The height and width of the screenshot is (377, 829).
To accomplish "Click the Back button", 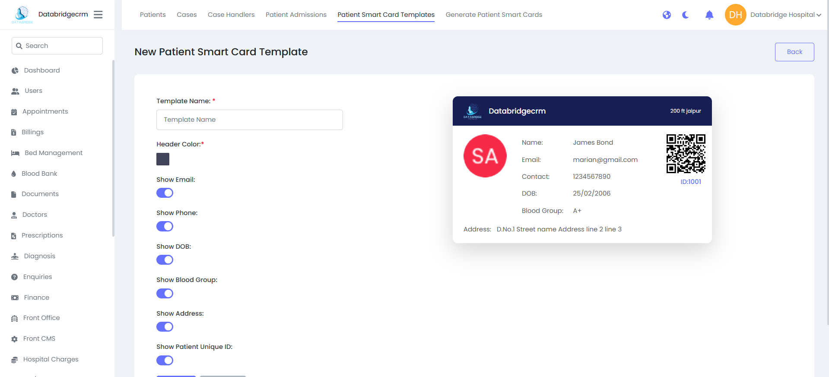I will (x=794, y=52).
